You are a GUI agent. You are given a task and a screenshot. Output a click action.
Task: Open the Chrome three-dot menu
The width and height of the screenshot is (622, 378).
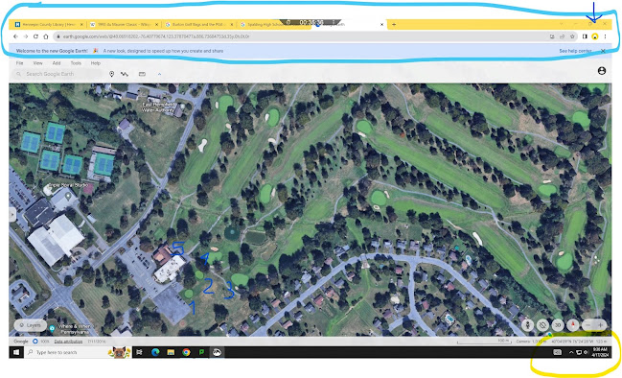click(x=605, y=36)
